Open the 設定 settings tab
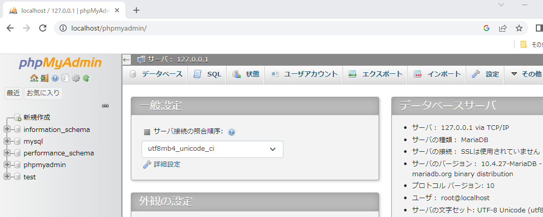 (485, 74)
